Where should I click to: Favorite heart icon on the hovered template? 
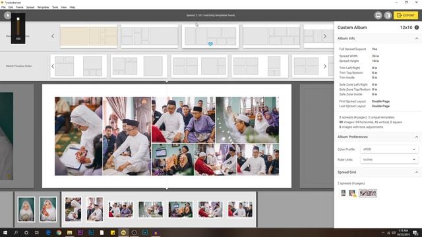(210, 44)
